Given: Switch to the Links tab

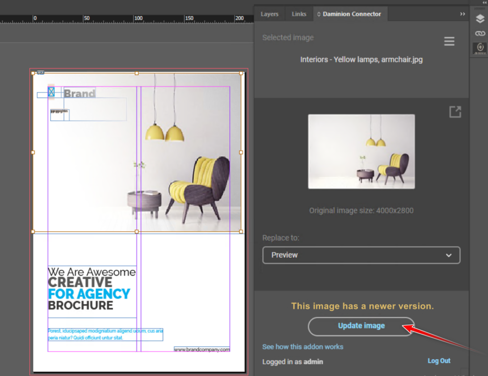Looking at the screenshot, I should [x=299, y=14].
